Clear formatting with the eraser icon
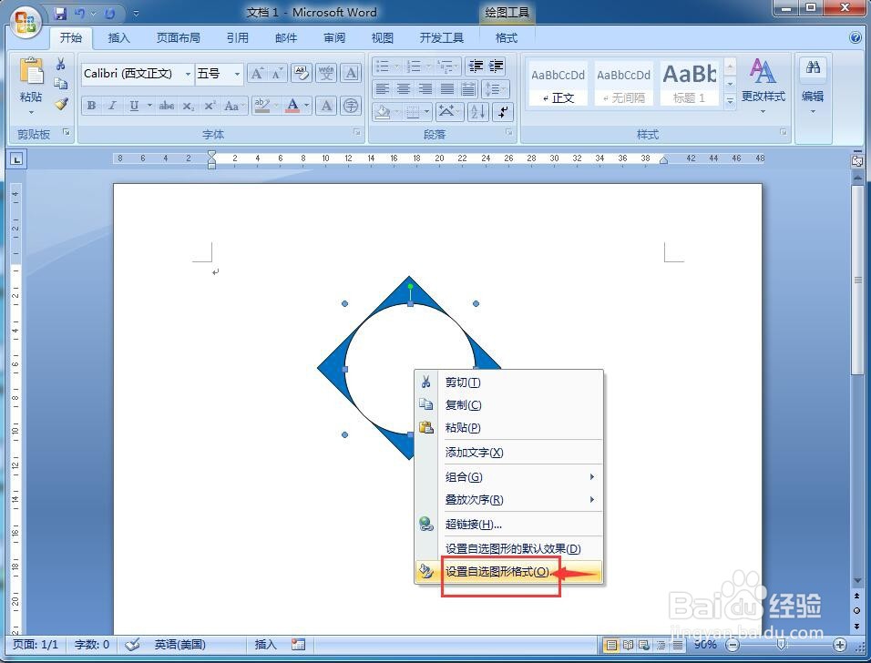 click(301, 73)
